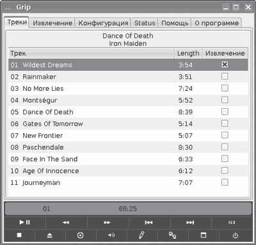256x245 pixels.
Task: Open the Status tab
Action: [145, 23]
